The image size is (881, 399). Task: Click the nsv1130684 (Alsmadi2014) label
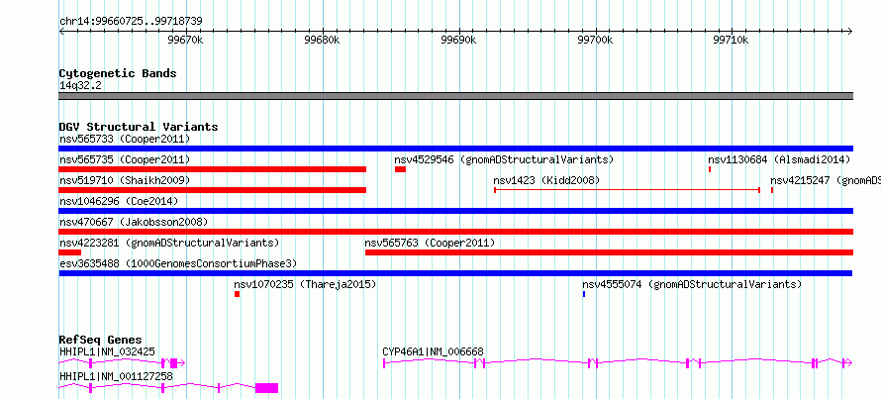click(x=779, y=159)
